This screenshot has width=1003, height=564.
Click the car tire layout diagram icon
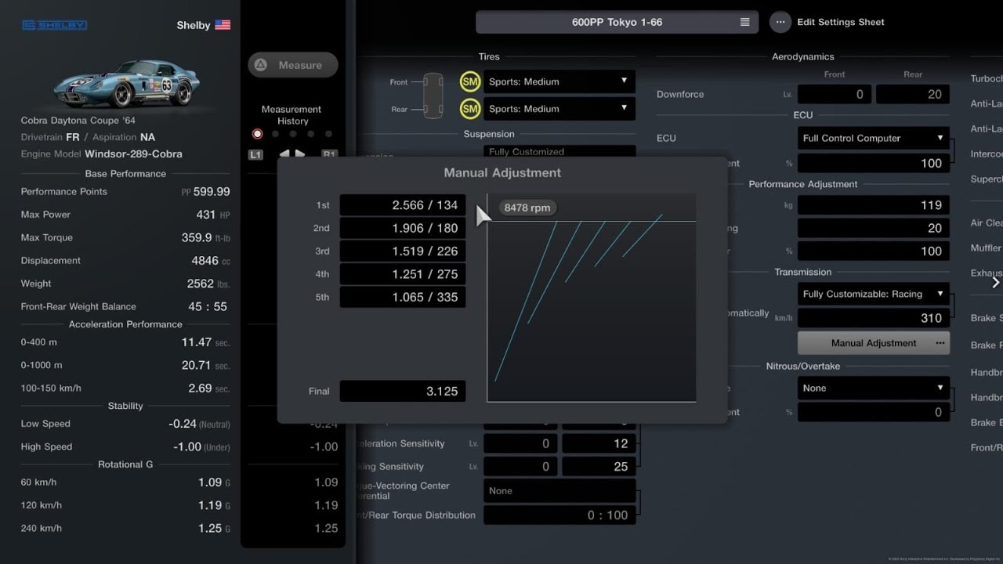(x=432, y=95)
